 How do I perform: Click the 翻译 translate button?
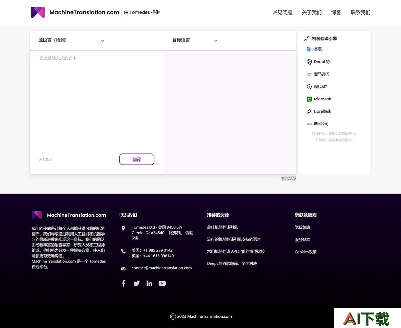click(137, 159)
